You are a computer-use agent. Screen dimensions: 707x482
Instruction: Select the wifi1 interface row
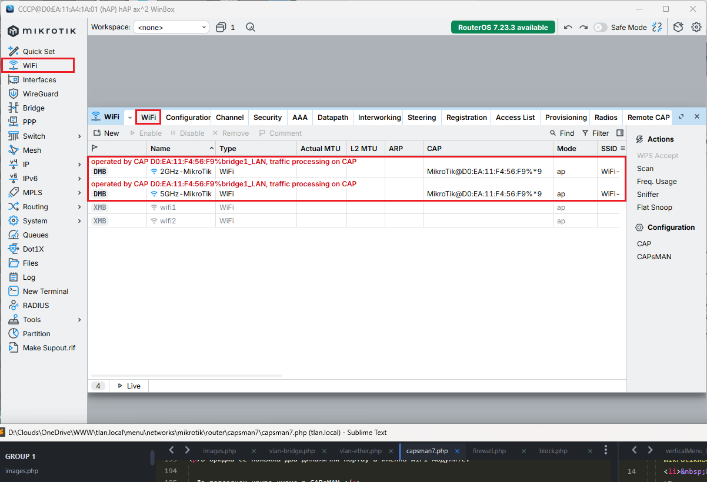pos(354,207)
